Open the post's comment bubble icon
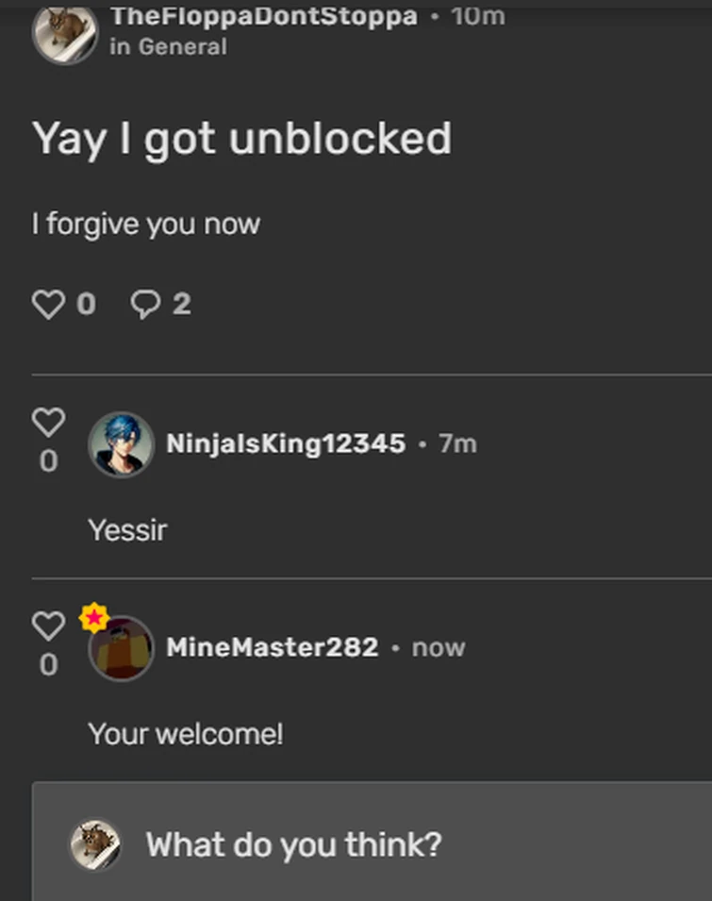Viewport: 712px width, 901px height. pos(146,304)
